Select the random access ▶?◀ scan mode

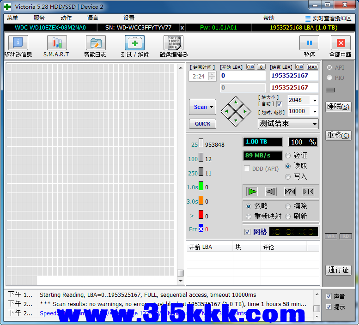coord(290,192)
